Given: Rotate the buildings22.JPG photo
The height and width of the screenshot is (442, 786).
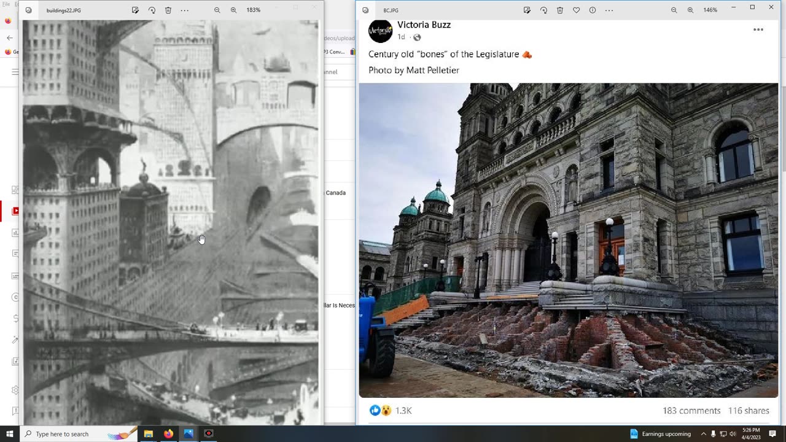Looking at the screenshot, I should tap(152, 10).
